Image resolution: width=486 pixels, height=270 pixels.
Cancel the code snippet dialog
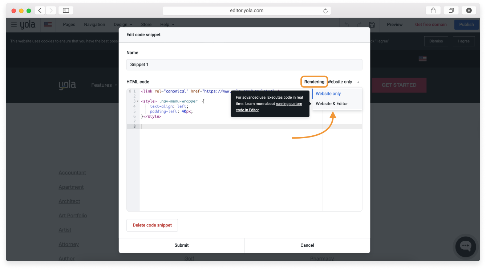(307, 245)
